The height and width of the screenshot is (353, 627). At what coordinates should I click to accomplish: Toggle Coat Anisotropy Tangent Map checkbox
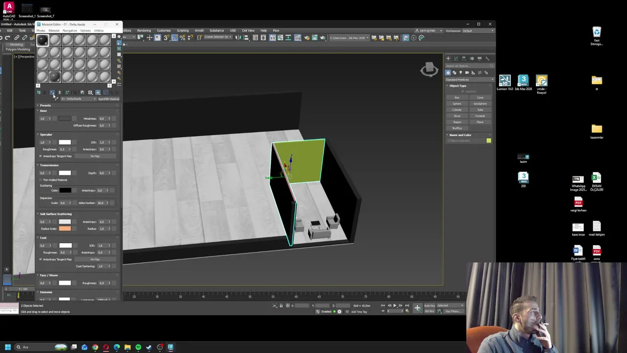41,259
